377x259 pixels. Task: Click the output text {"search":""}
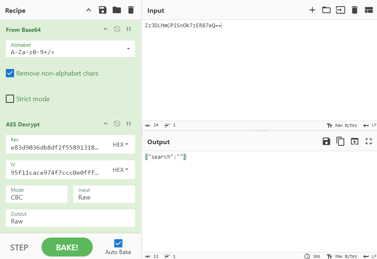(x=166, y=157)
